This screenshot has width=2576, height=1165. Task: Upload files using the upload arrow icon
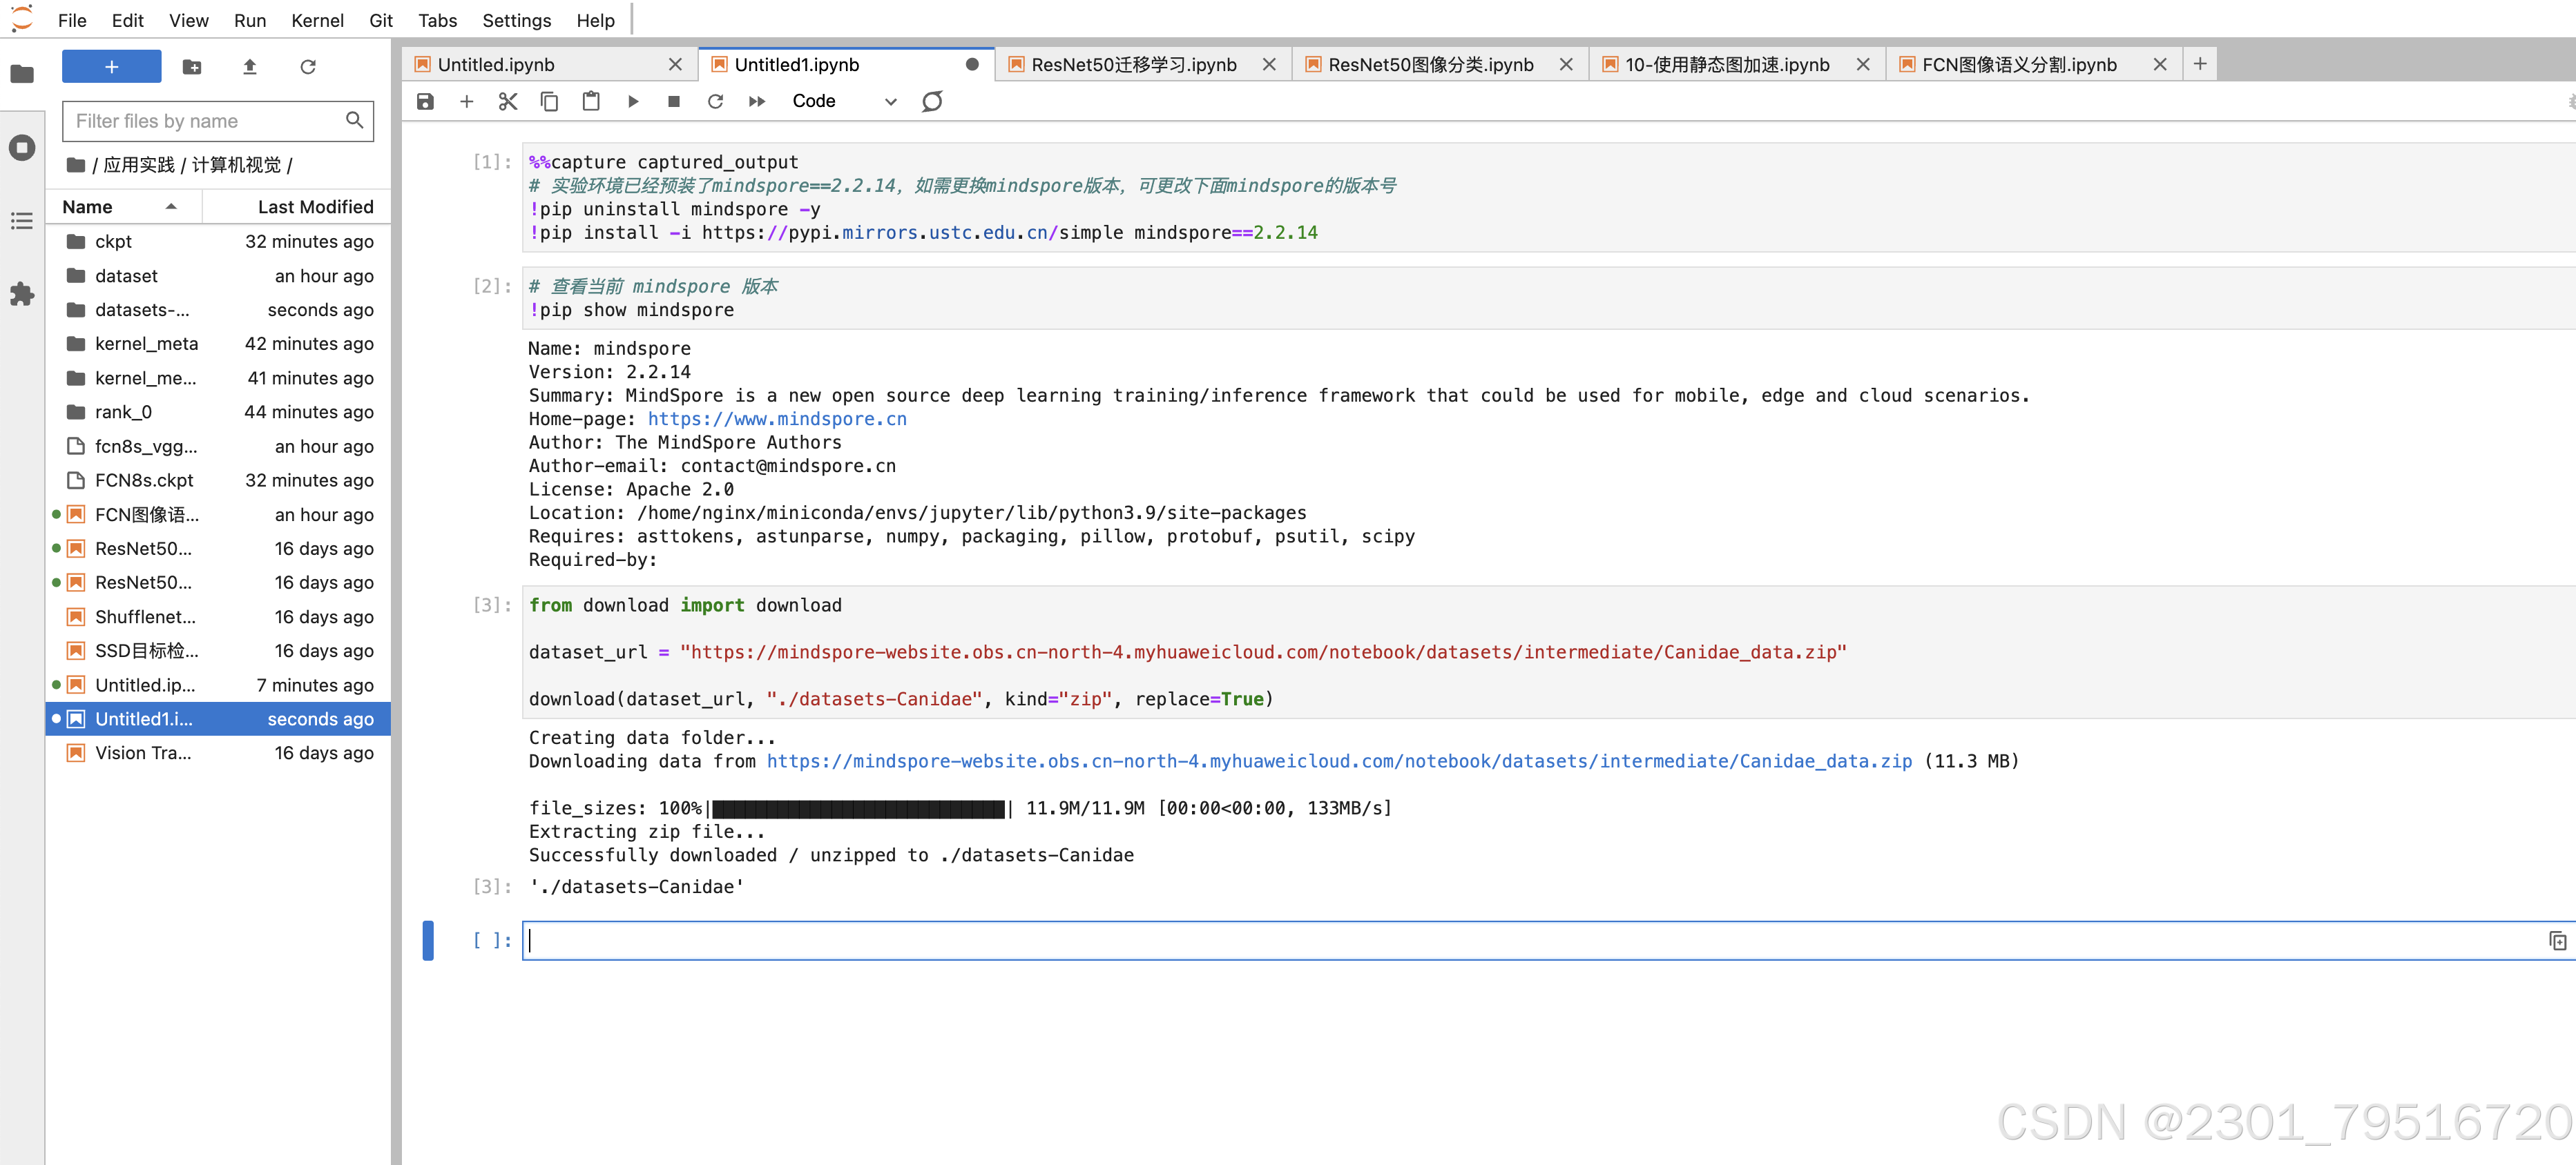point(250,67)
